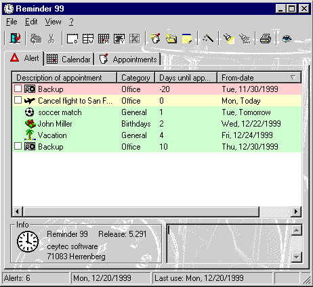Click the printer icon

click(x=266, y=39)
